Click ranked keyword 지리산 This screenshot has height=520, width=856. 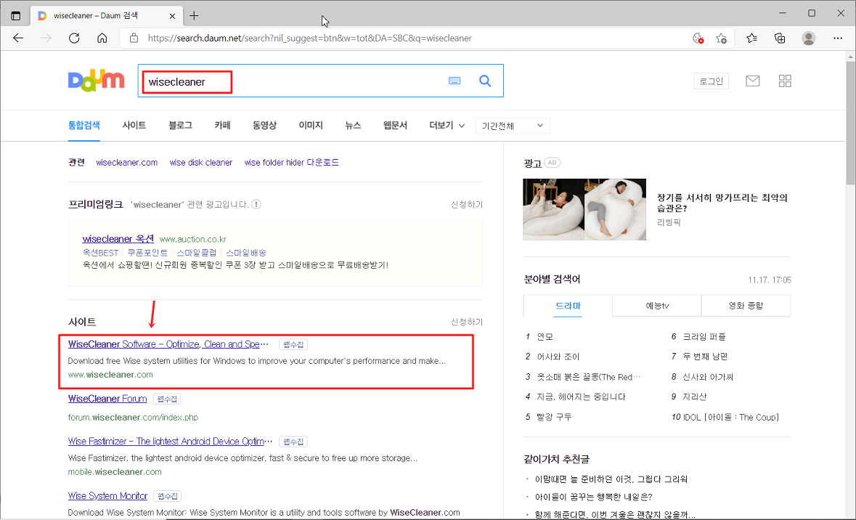click(x=695, y=396)
